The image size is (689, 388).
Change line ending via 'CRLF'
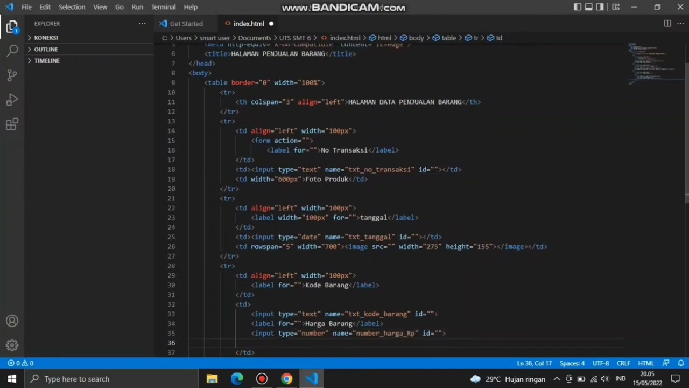(x=623, y=363)
